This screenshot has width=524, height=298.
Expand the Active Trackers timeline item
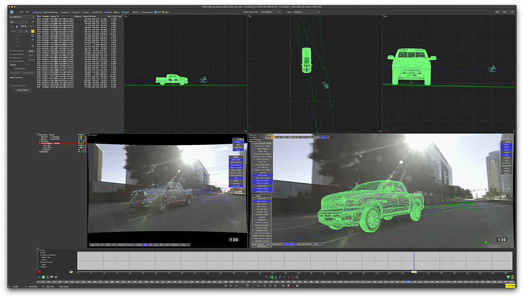click(41, 262)
